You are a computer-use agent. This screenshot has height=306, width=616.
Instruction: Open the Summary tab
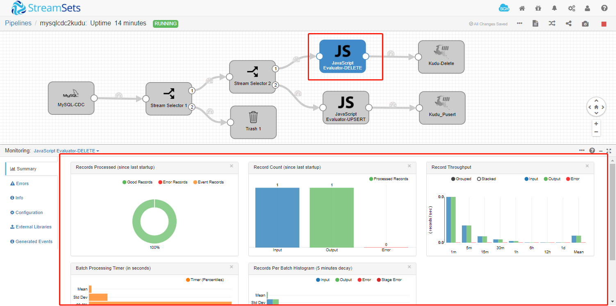[x=31, y=169]
